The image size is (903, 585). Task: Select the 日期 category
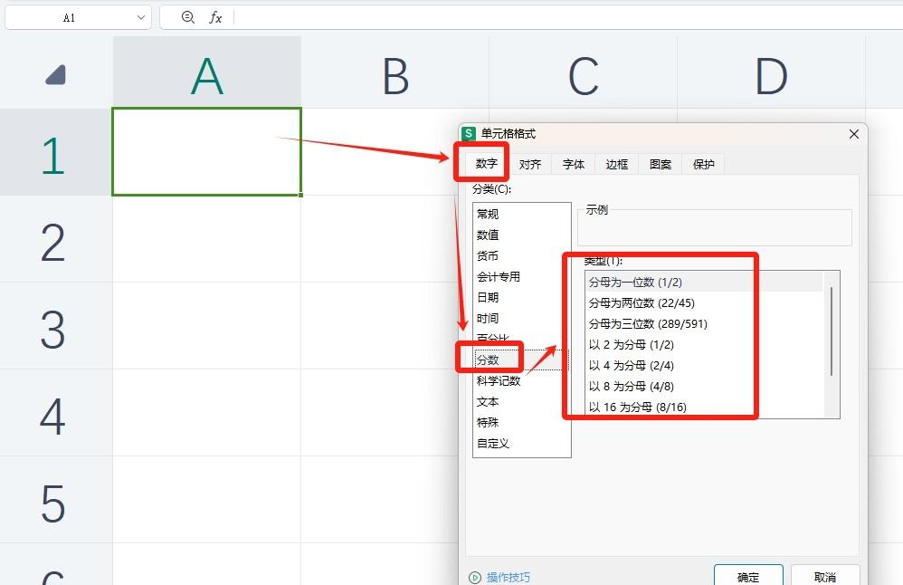point(521,297)
